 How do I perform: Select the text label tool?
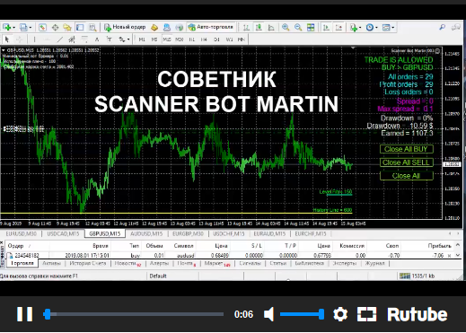[109, 39]
